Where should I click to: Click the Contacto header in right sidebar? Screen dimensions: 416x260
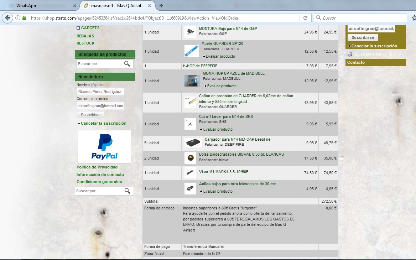(x=356, y=62)
